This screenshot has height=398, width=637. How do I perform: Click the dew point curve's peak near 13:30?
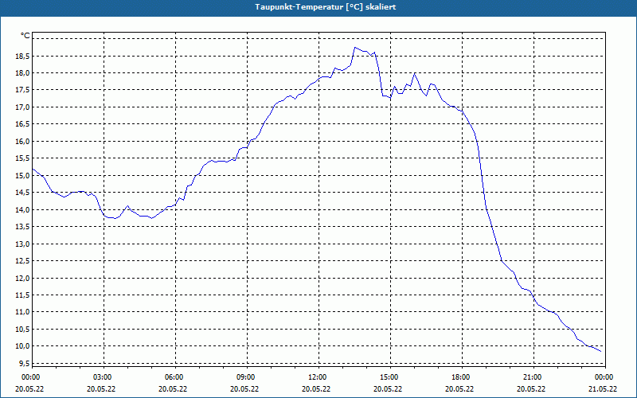(354, 48)
